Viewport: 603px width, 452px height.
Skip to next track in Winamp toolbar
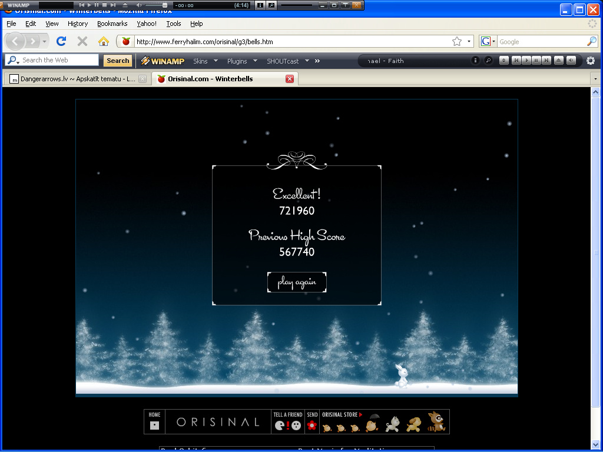click(x=546, y=61)
